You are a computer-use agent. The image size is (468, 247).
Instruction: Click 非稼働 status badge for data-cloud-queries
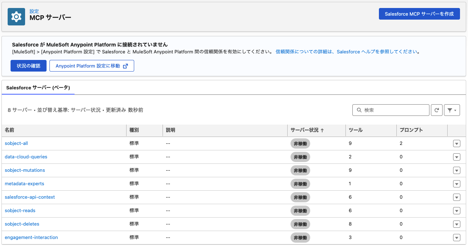[x=300, y=157]
